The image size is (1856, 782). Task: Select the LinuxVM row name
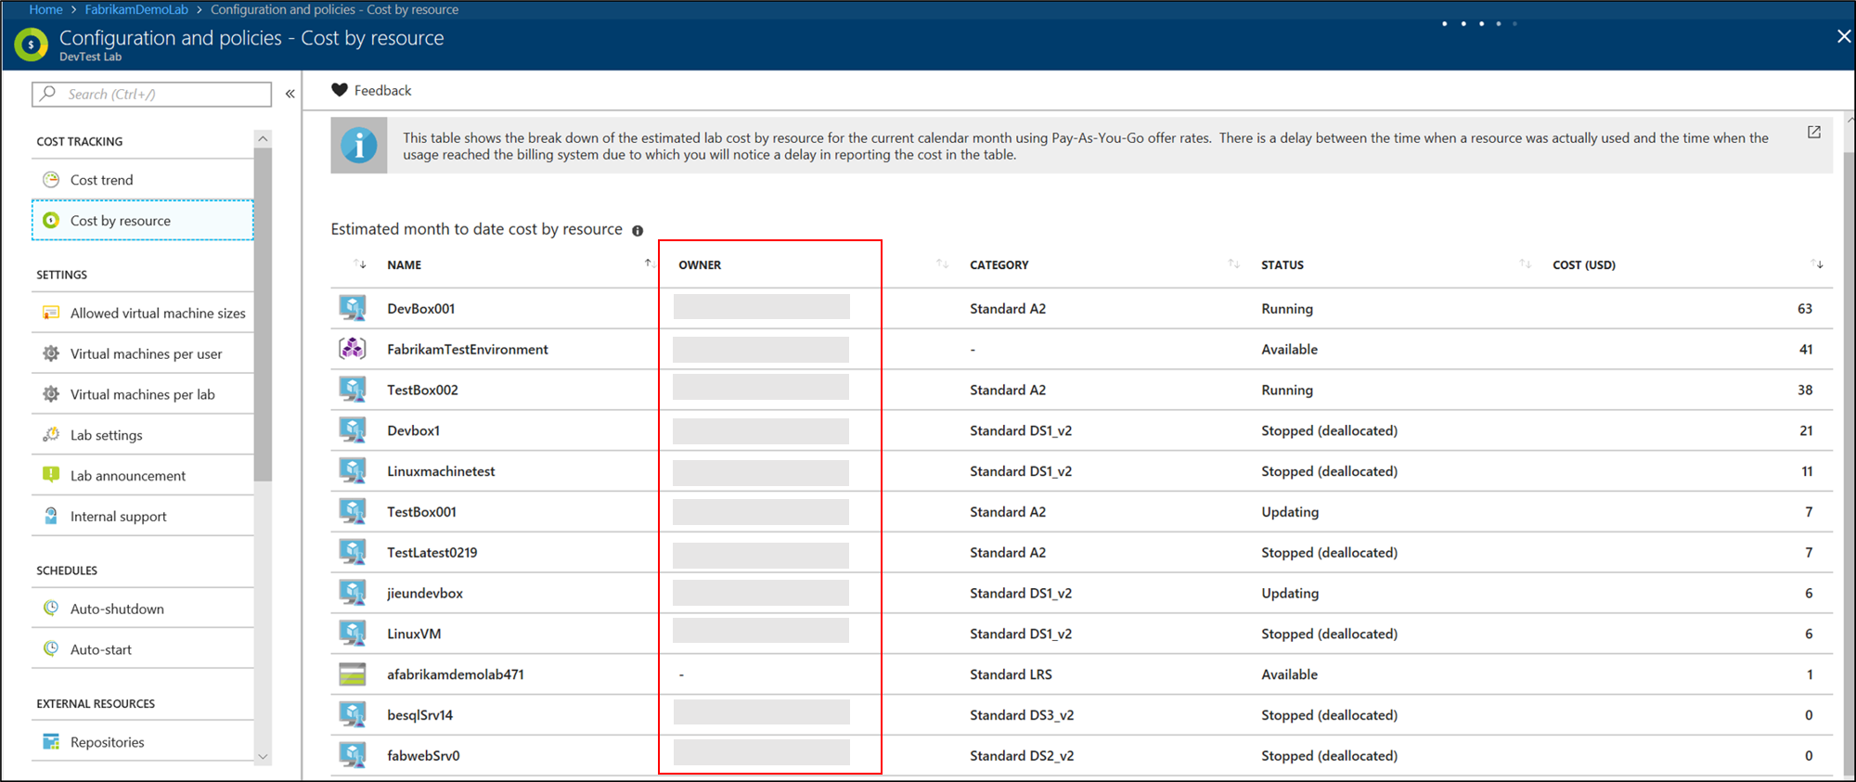click(x=414, y=635)
